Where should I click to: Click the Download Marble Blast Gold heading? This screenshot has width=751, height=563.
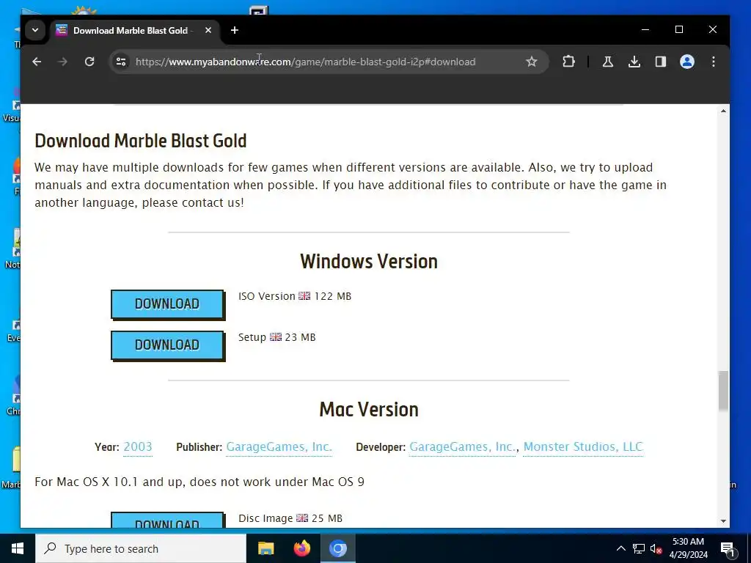pos(141,141)
